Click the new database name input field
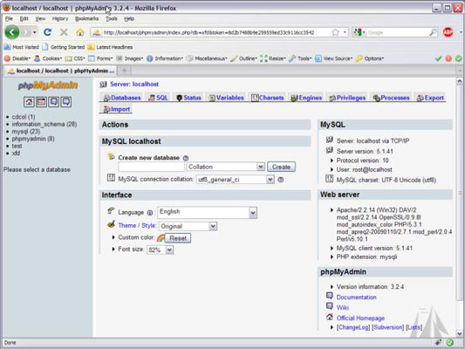 151,167
